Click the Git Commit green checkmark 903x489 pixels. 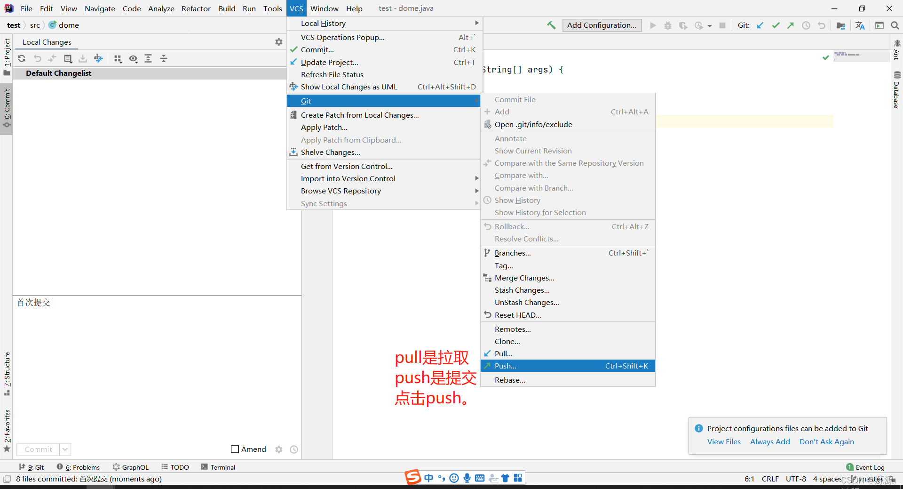pyautogui.click(x=776, y=25)
